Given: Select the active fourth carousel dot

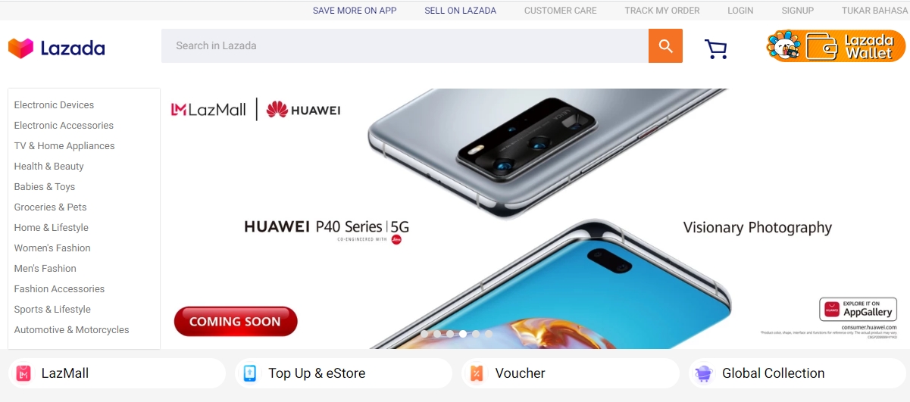Looking at the screenshot, I should (x=463, y=334).
